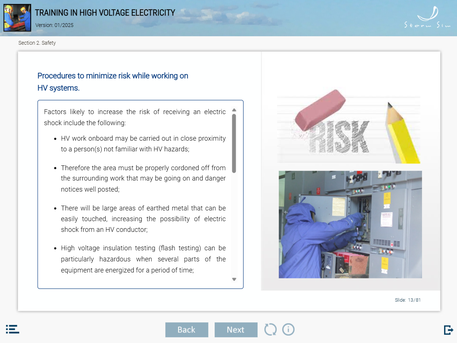Viewport: 457px width, 343px height.
Task: Click the course thumbnail in the header
Action: coord(17,18)
